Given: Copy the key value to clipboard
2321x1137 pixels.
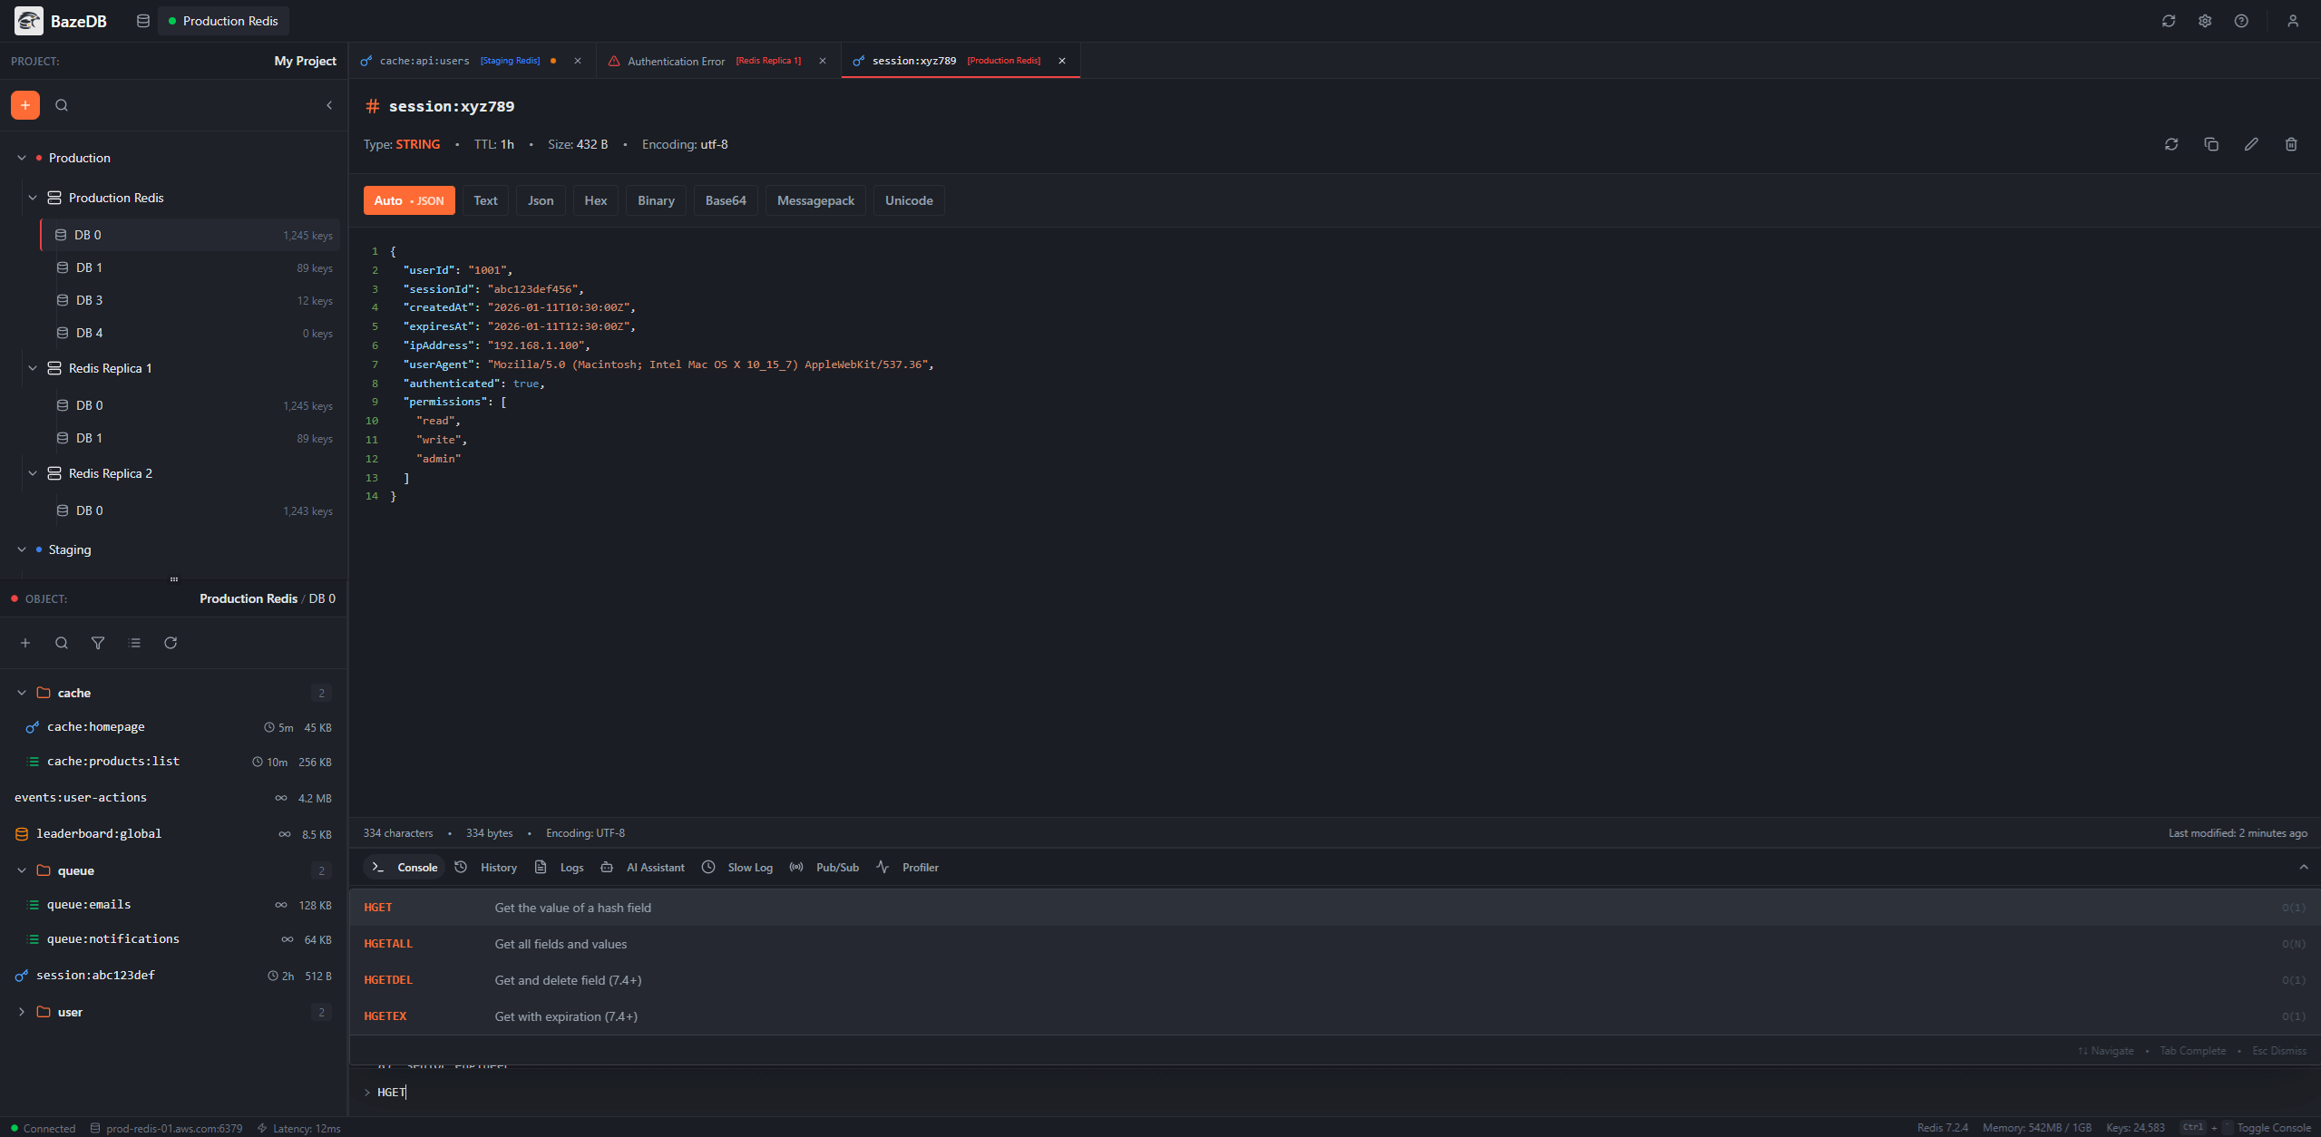Looking at the screenshot, I should (x=2210, y=143).
